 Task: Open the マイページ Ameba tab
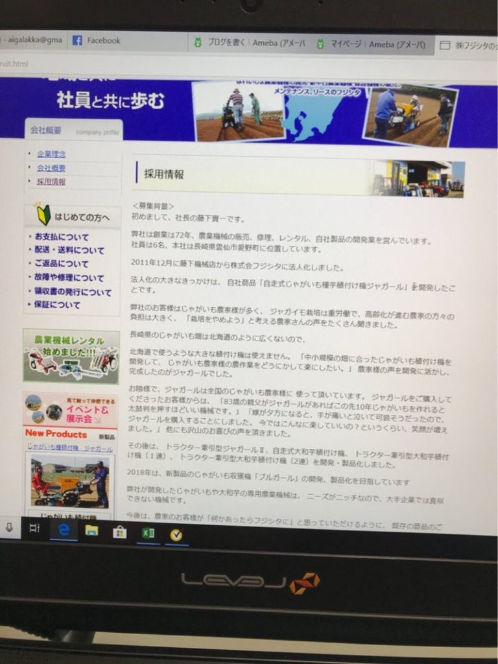pos(372,44)
